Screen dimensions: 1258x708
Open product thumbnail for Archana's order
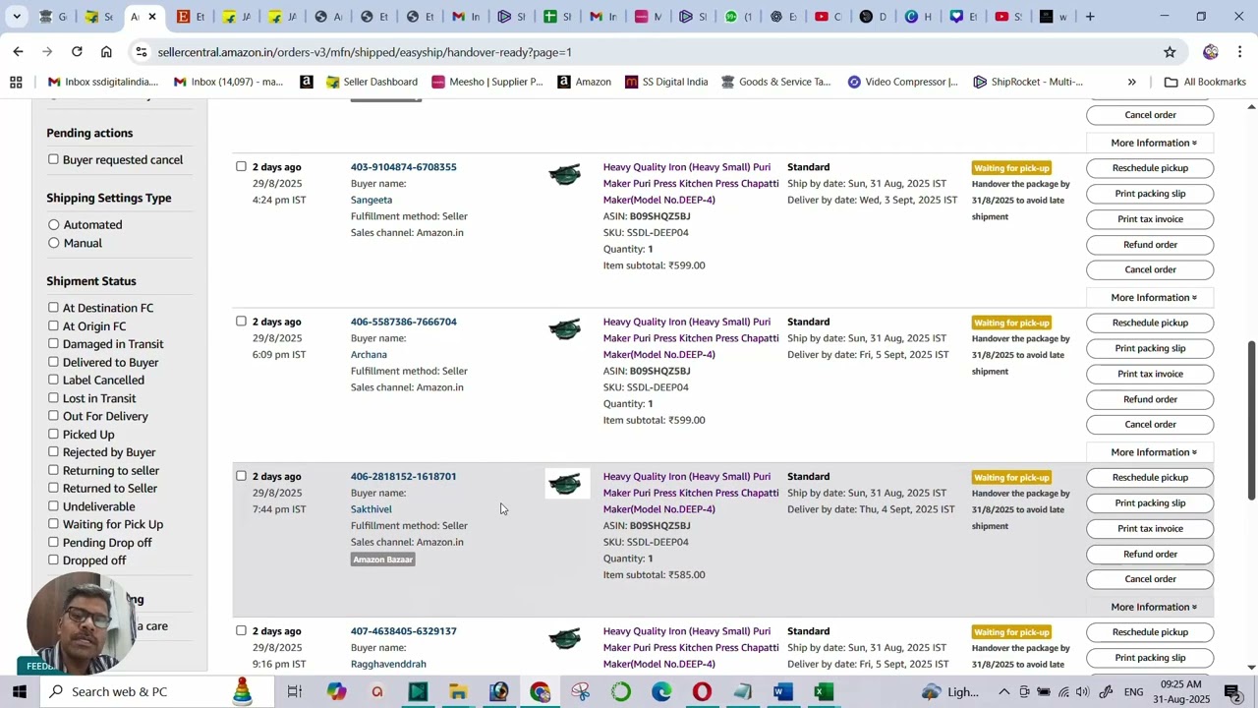point(565,329)
